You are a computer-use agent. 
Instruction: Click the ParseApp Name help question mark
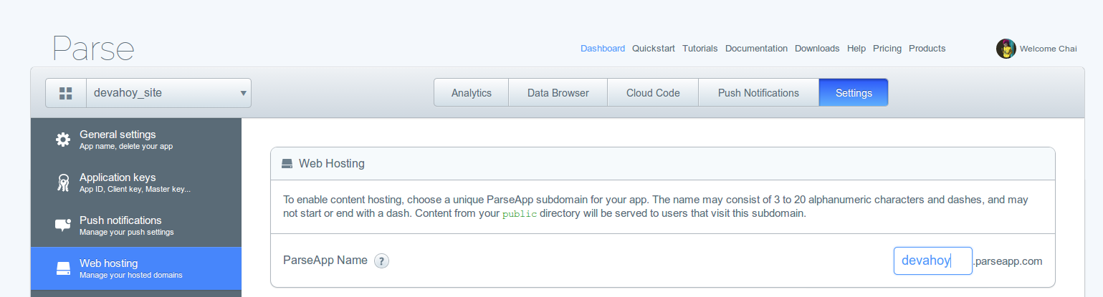pyautogui.click(x=382, y=261)
